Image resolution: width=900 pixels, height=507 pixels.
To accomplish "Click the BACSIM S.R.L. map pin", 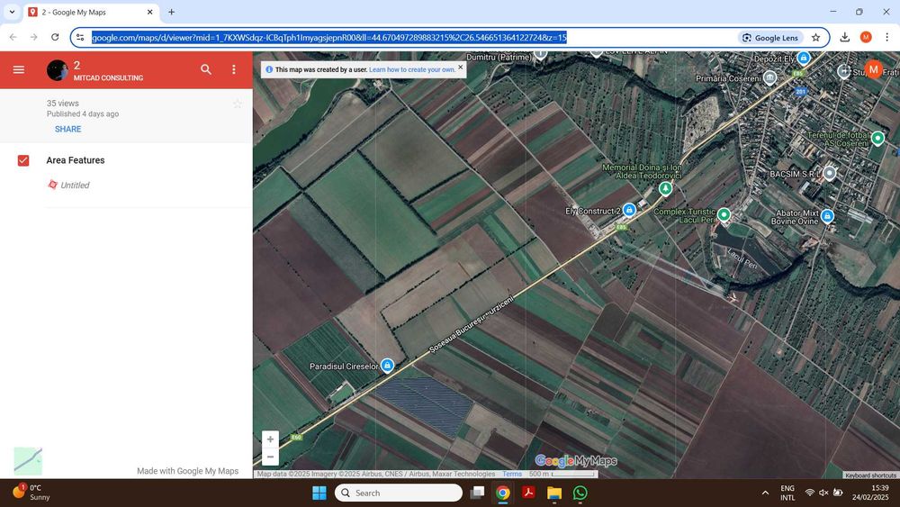I will tap(830, 172).
